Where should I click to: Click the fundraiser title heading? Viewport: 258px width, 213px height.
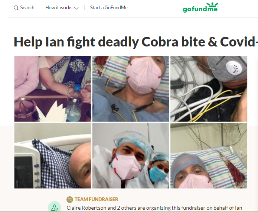pyautogui.click(x=136, y=42)
